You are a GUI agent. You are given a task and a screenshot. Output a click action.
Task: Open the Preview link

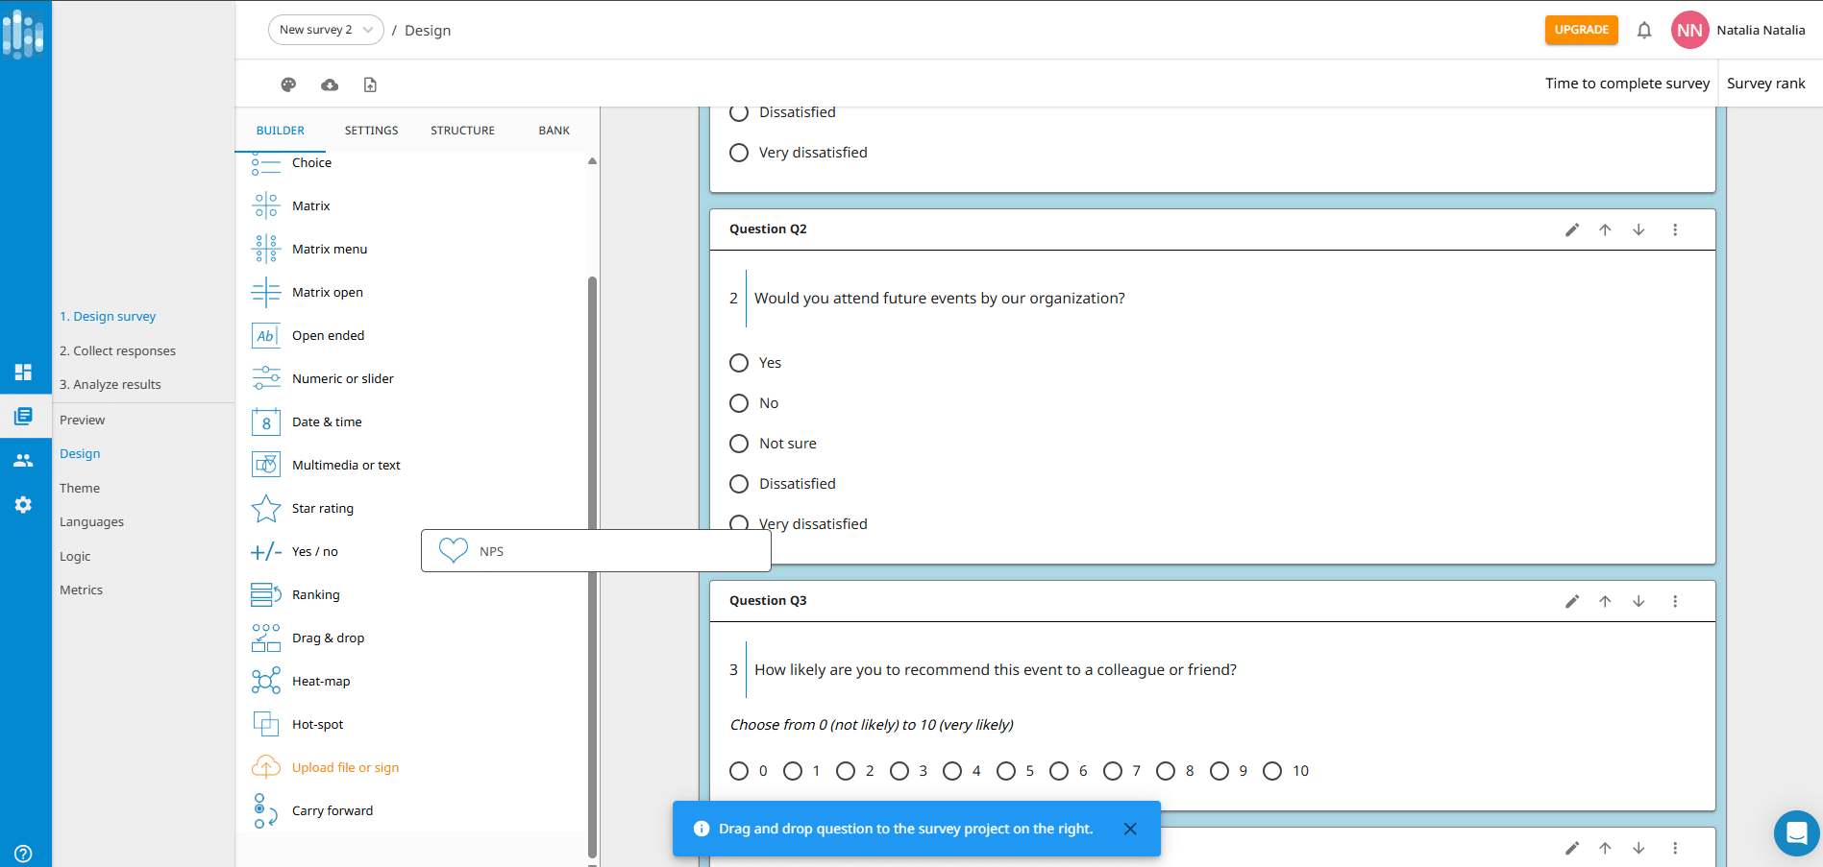[x=82, y=420]
